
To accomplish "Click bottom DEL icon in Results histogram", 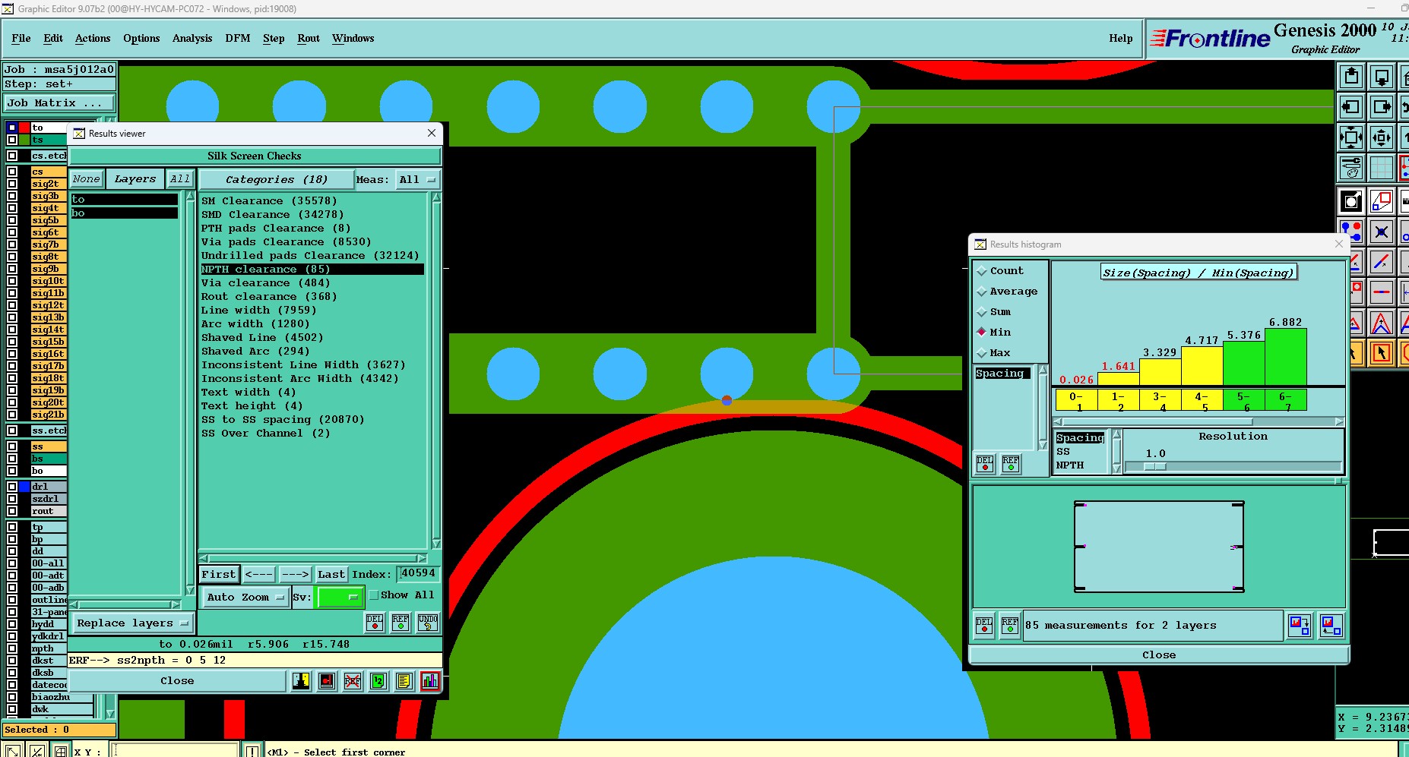I will (984, 626).
